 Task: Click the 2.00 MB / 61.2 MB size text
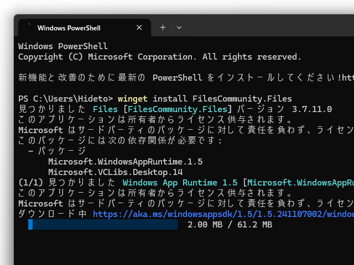[230, 225]
